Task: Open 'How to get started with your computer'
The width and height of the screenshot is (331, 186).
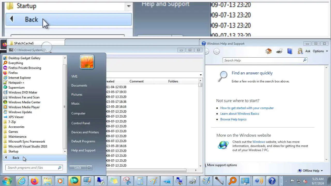Action: pyautogui.click(x=247, y=108)
